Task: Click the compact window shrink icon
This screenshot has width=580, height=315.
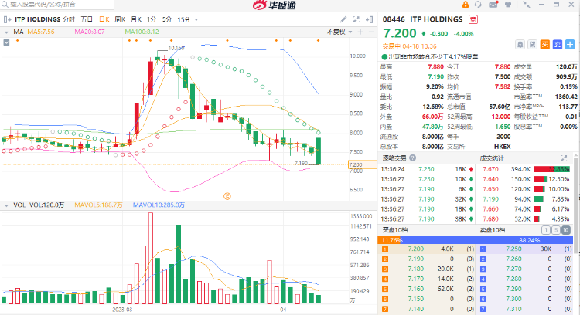Action: coord(527,5)
